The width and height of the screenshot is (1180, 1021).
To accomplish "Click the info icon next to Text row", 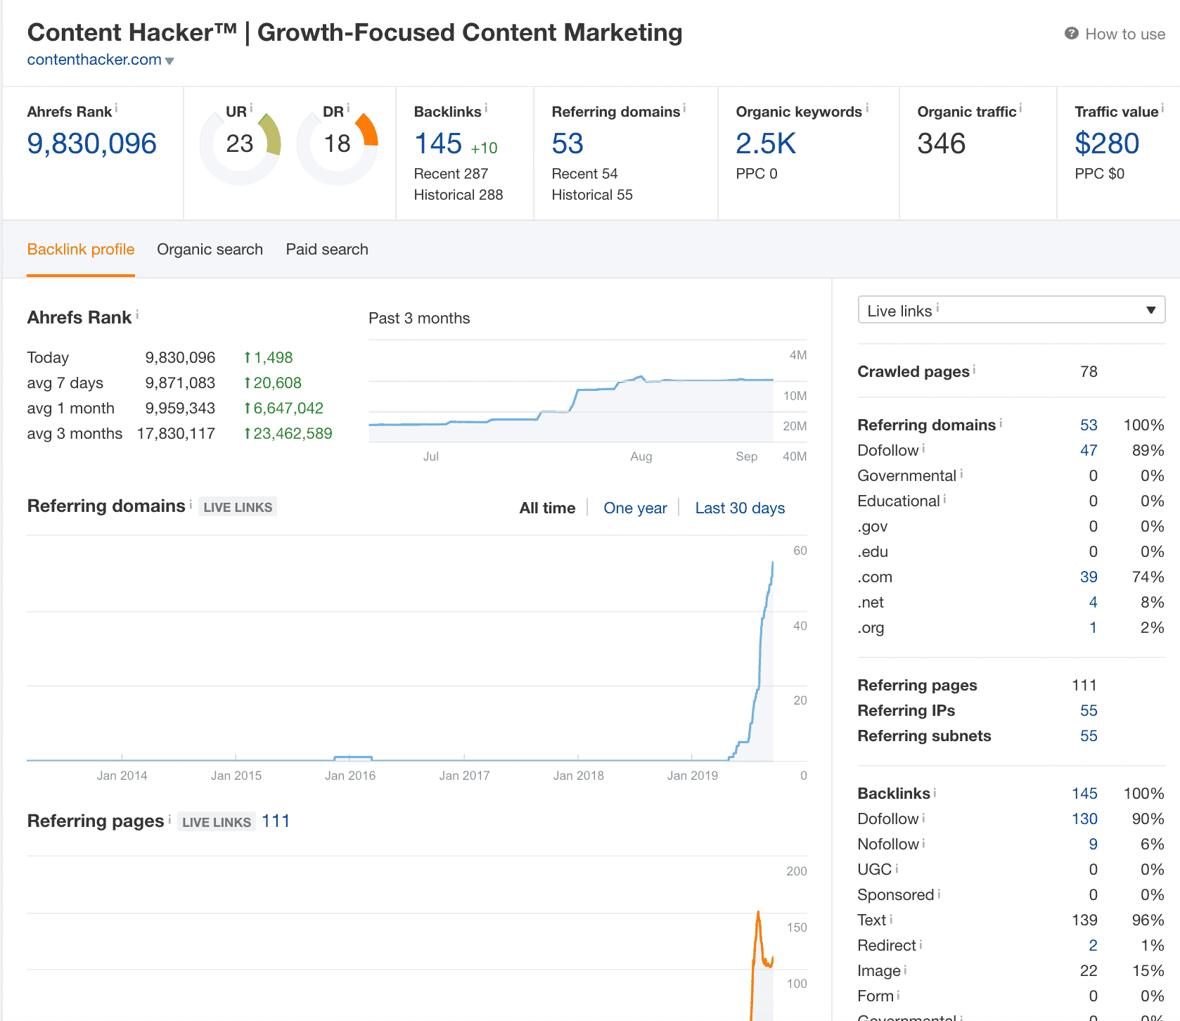I will (x=891, y=919).
